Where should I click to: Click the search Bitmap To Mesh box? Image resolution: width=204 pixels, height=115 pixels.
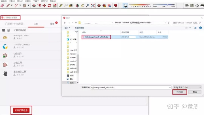pyautogui.click(x=187, y=23)
